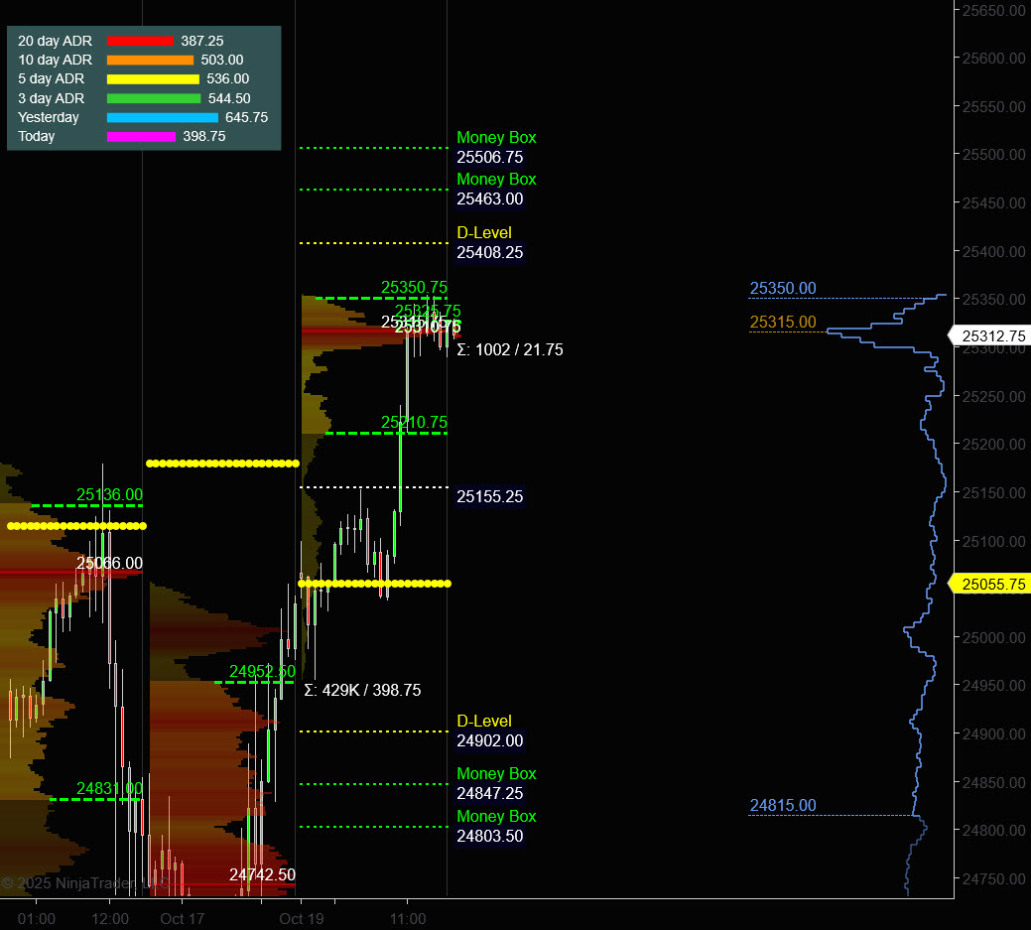Click the blue Yesterday ADR bar
Screen dimensions: 1031x930
coord(162,117)
